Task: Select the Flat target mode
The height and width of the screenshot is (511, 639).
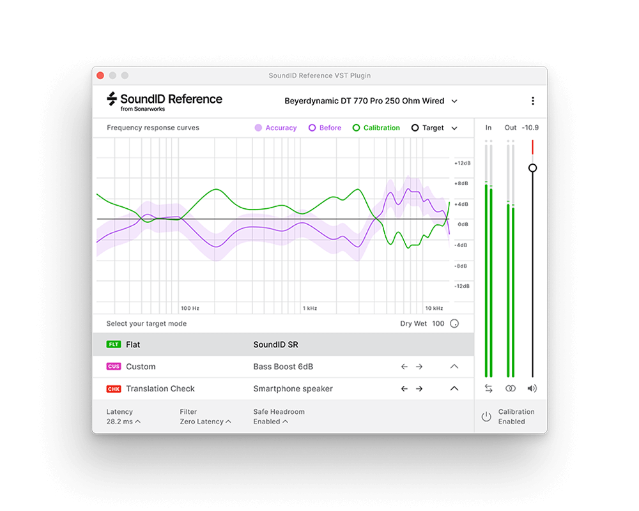Action: tap(283, 344)
